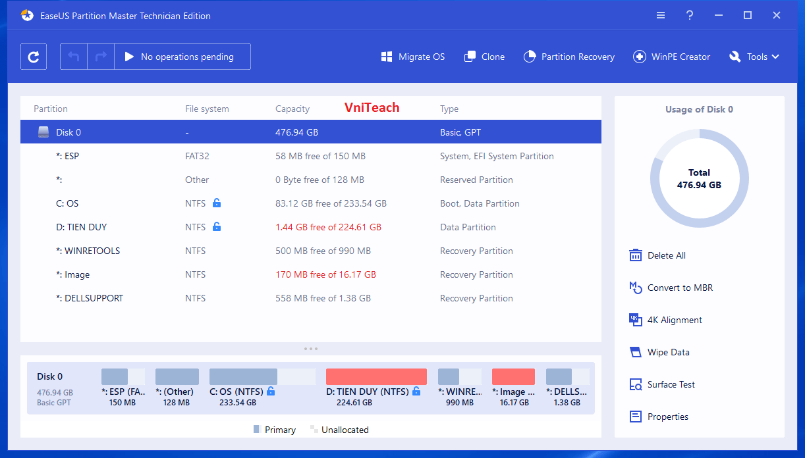805x458 pixels.
Task: Click the Convert to MBR icon
Action: tap(636, 288)
